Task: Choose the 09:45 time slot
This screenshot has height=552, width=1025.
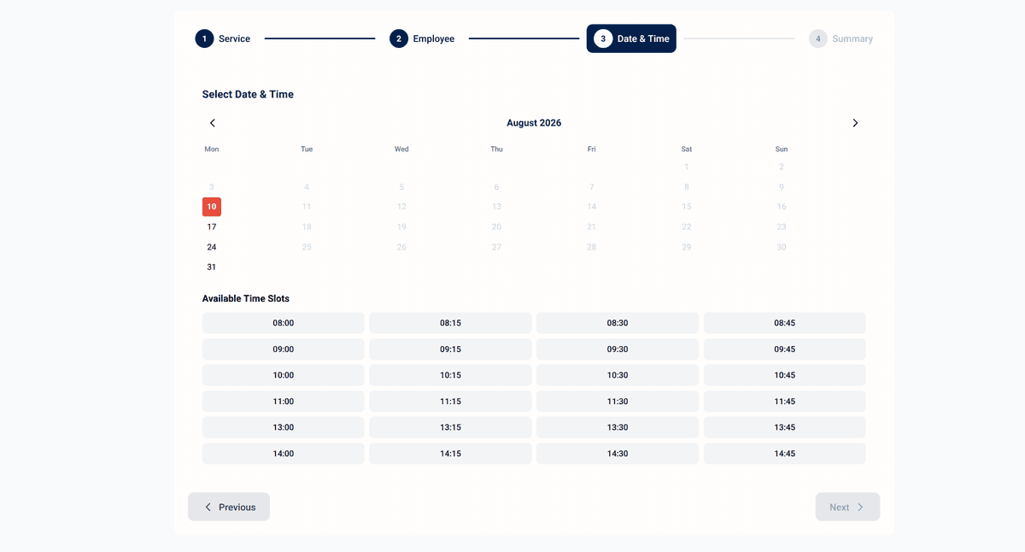Action: coord(785,349)
